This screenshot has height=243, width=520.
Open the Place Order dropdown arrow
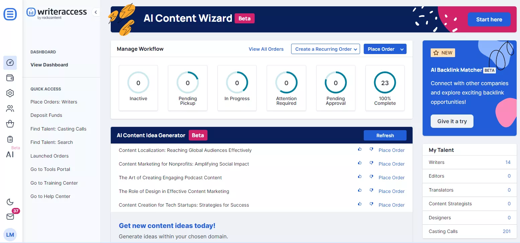coord(402,49)
